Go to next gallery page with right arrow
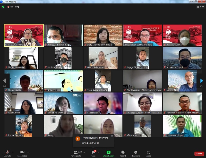Viewport: 206px width, 158px height. pos(202,81)
